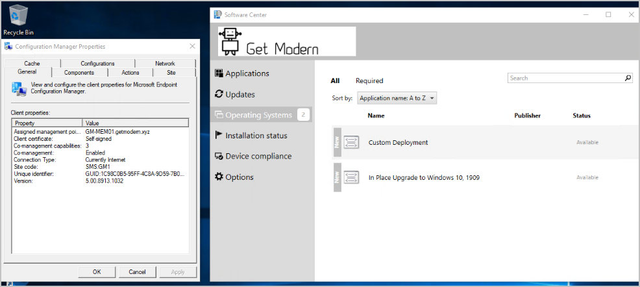640x287 pixels.
Task: Open Updates section
Action: [x=240, y=94]
